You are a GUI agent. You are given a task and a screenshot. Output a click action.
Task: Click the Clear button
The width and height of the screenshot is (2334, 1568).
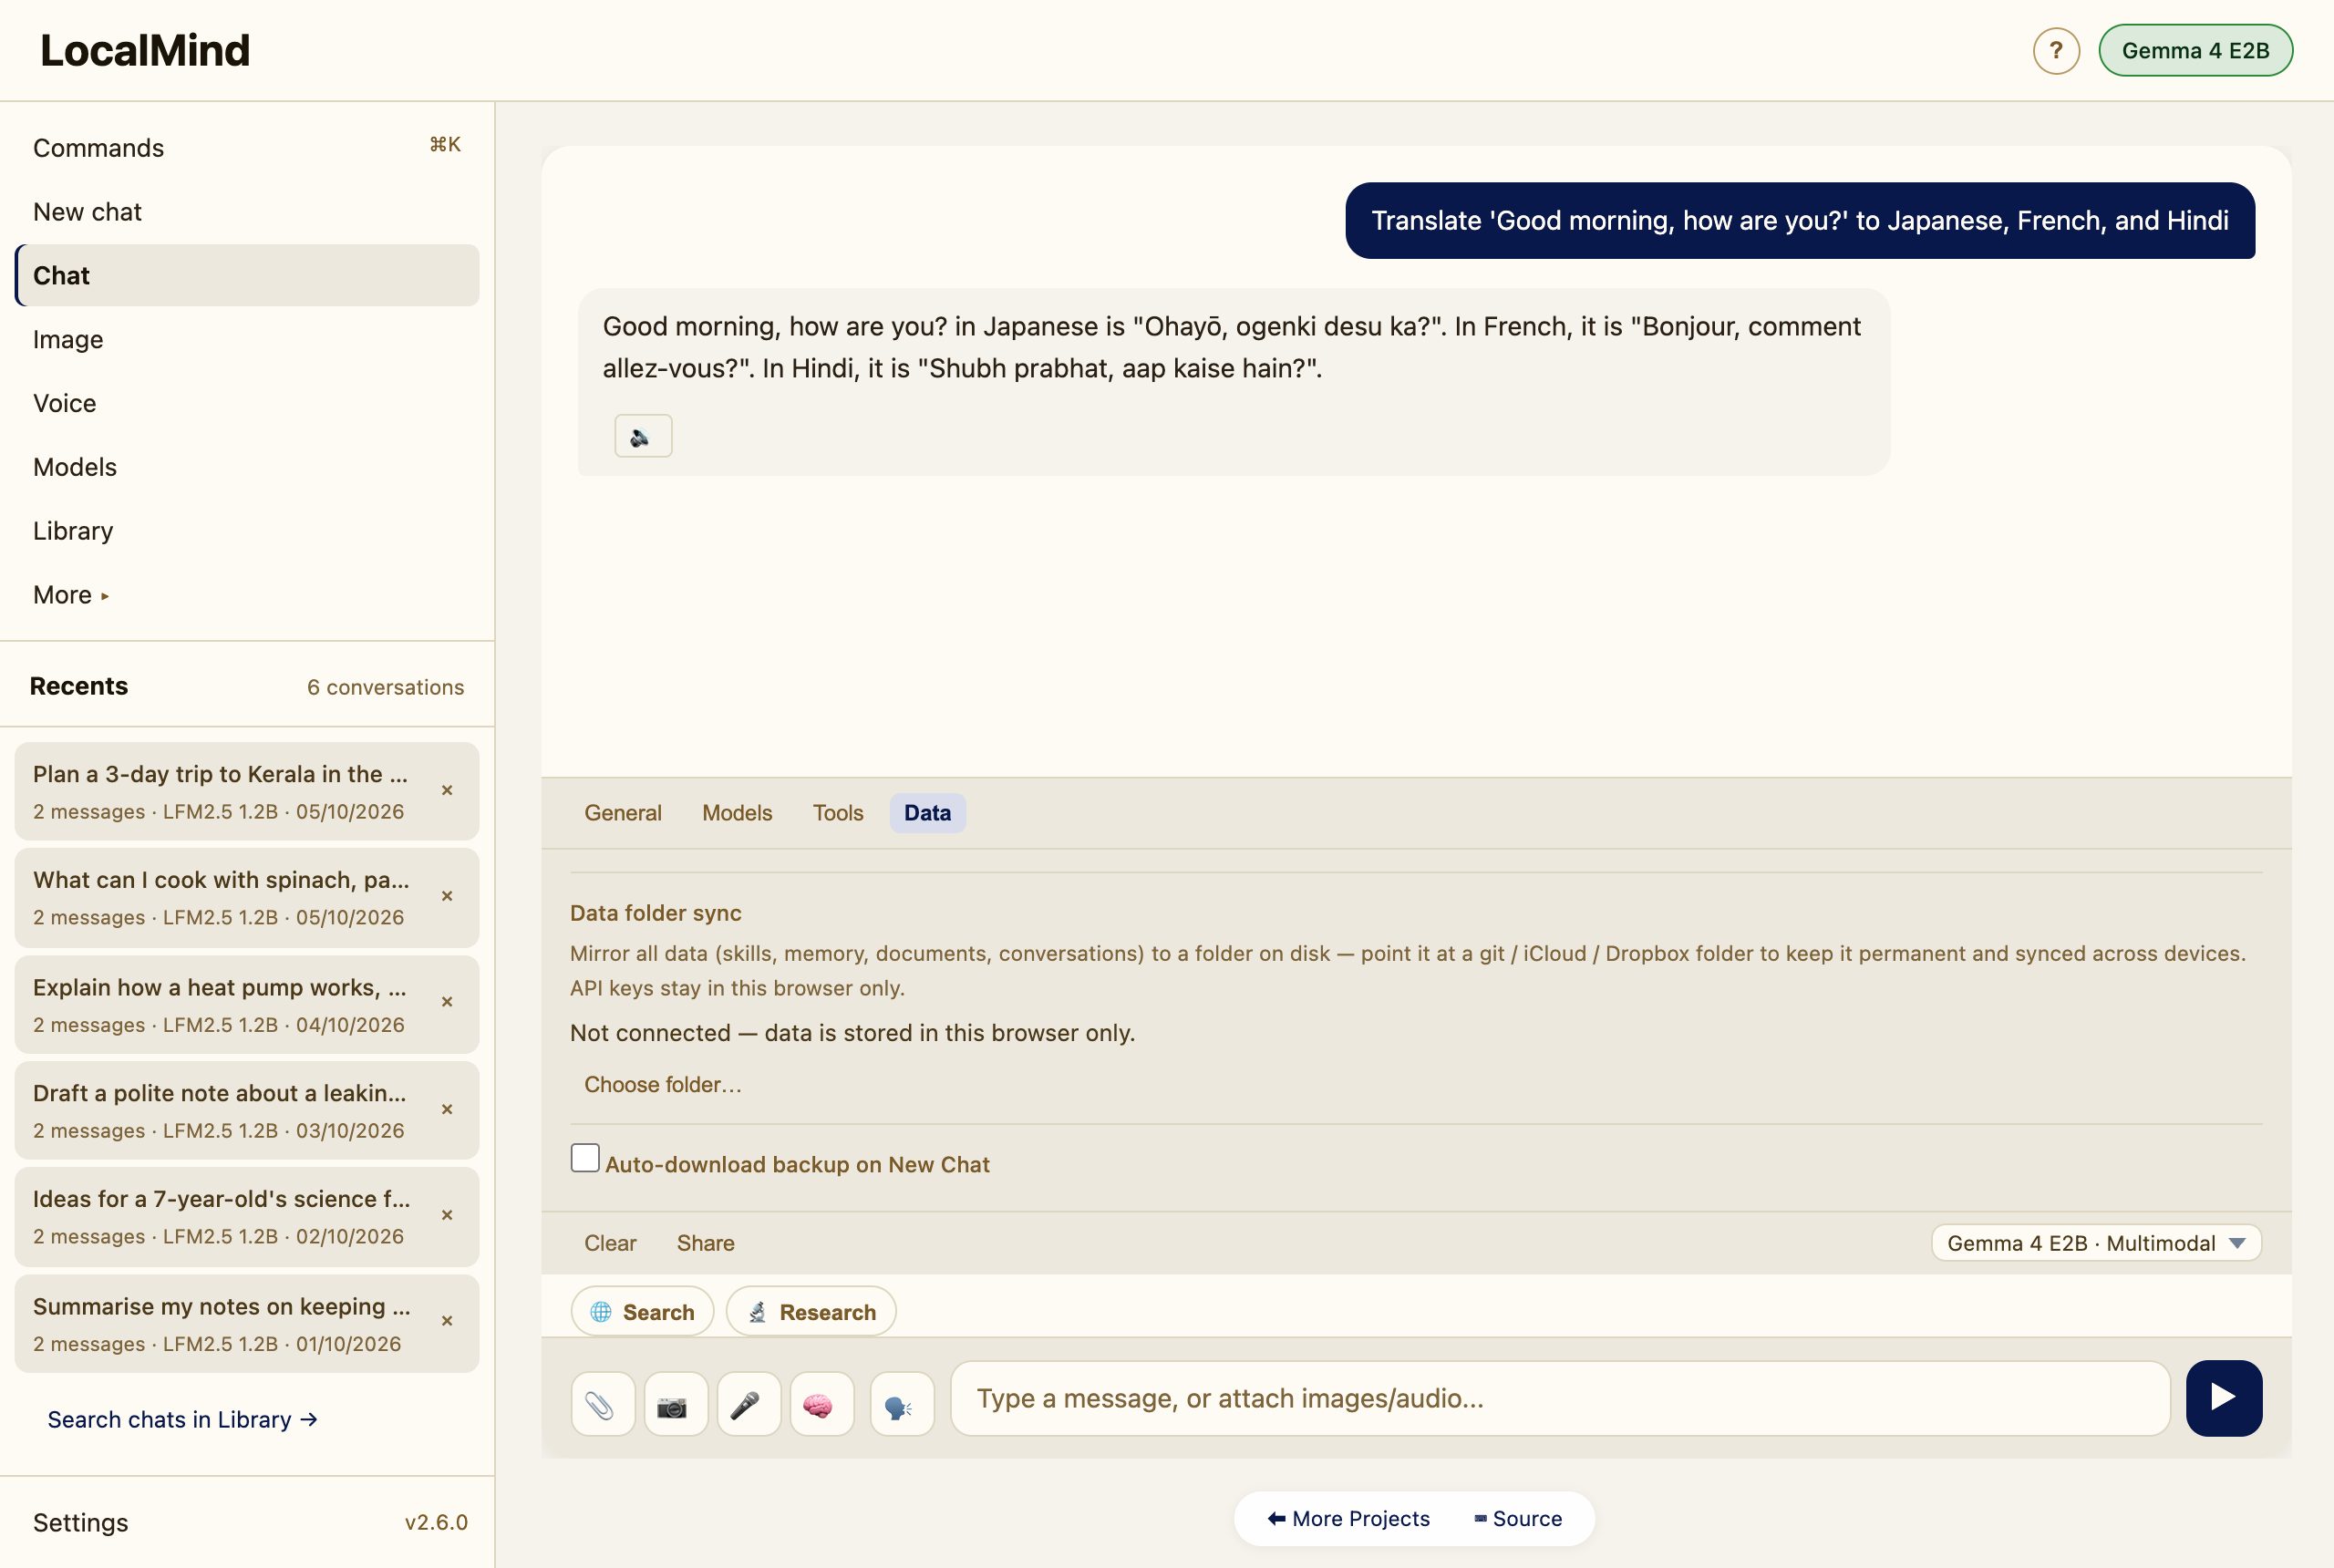pos(610,1243)
